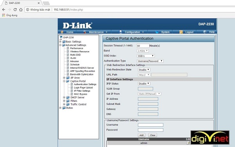The height and width of the screenshot is (147, 235).
Task: Open the Get IP From dropdown
Action: coord(150,94)
